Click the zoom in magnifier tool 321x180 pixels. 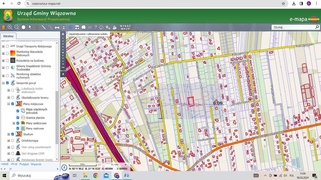(x=10, y=27)
